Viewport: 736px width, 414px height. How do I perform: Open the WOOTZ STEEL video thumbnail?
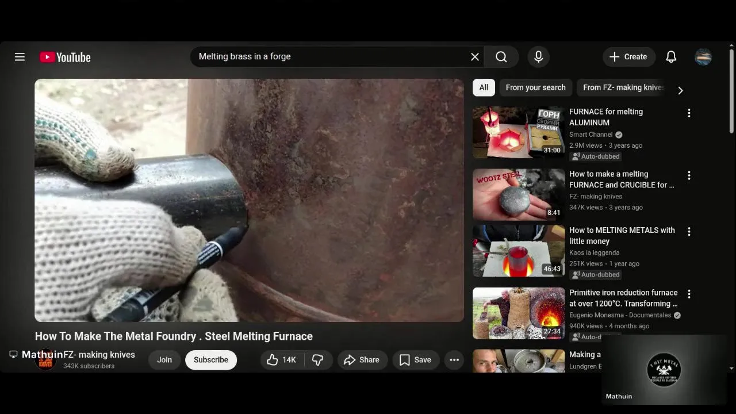coord(519,194)
